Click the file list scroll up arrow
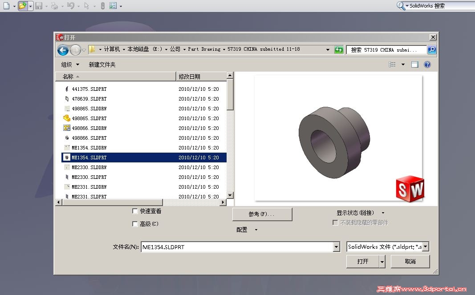This screenshot has height=295, width=475. (x=230, y=75)
